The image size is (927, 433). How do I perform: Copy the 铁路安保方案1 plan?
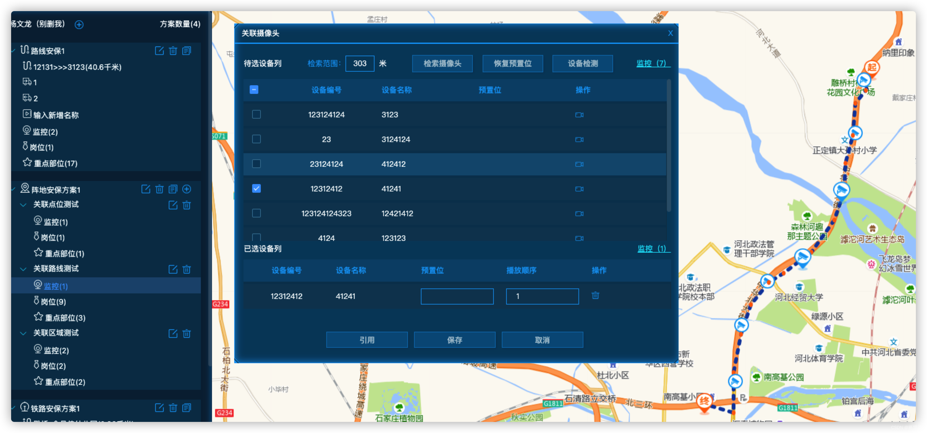point(186,408)
